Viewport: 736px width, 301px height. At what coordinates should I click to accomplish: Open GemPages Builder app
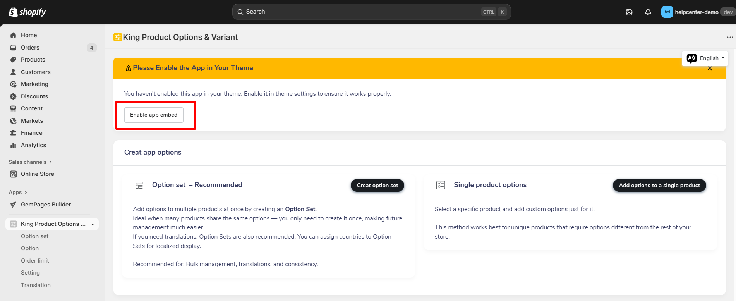[x=46, y=205]
